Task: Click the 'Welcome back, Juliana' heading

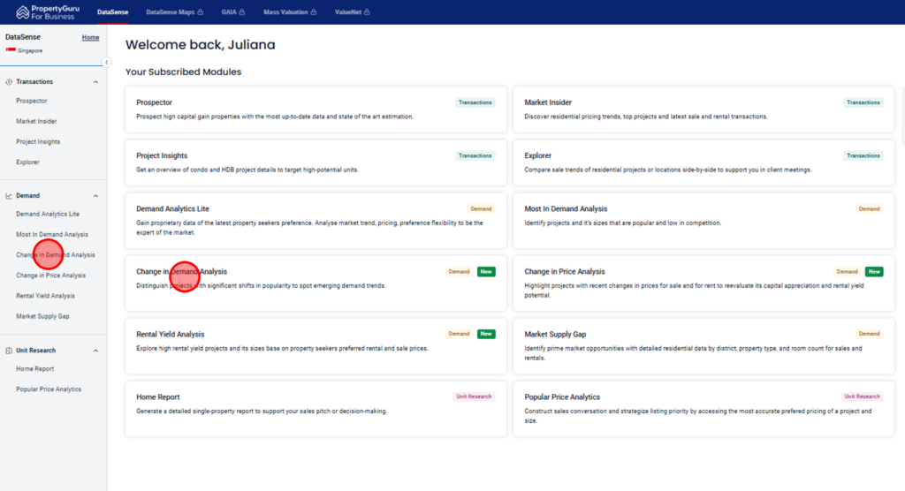Action: pyautogui.click(x=201, y=45)
